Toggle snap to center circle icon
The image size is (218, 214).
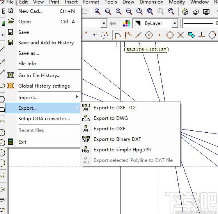click(149, 35)
